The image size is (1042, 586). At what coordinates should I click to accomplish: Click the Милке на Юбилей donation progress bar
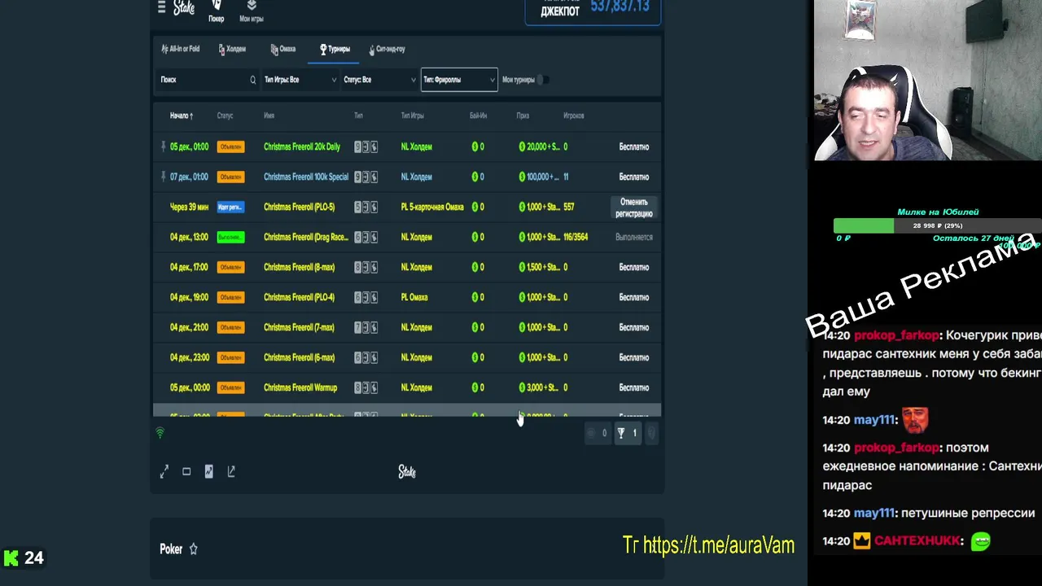tap(937, 225)
